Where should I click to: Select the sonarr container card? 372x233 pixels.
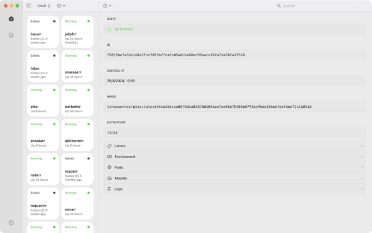coord(78,203)
